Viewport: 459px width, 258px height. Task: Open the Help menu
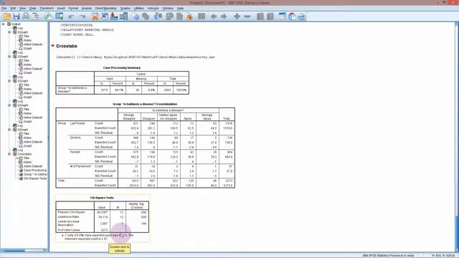pyautogui.click(x=180, y=9)
